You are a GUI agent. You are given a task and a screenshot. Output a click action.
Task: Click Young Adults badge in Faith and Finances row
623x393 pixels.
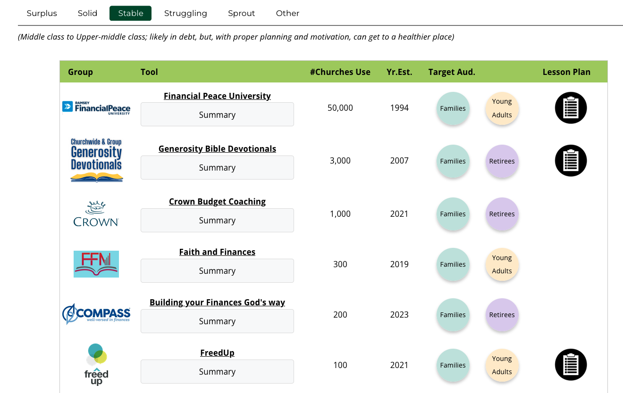[x=502, y=264]
